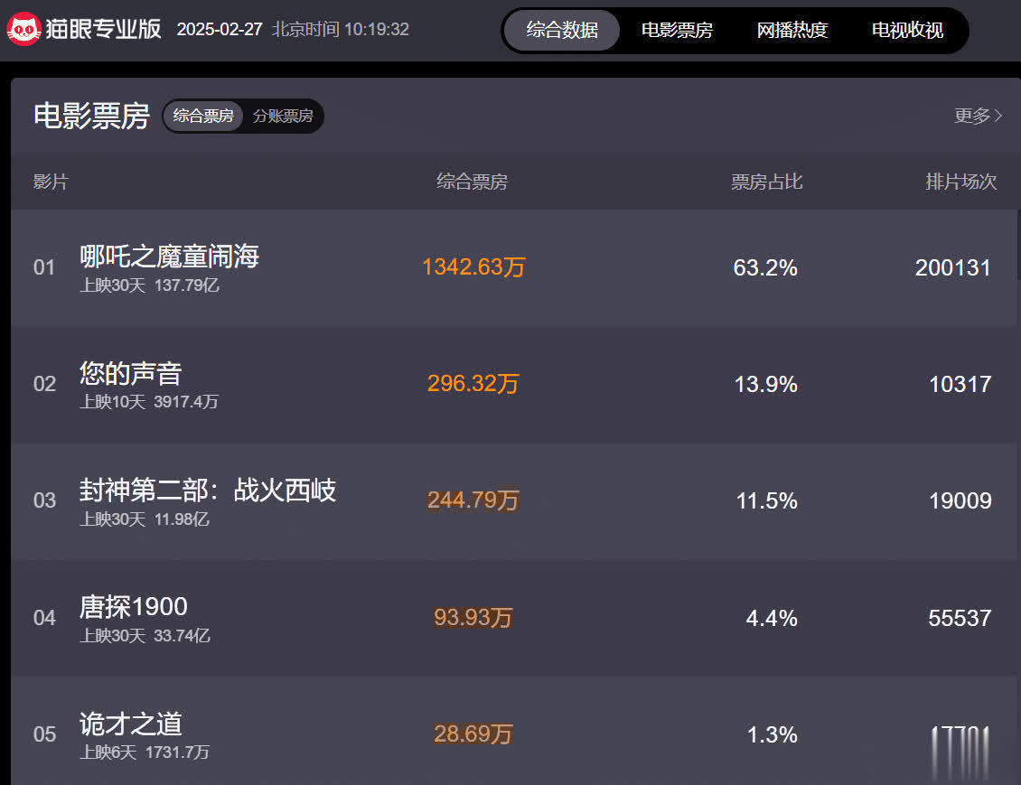Click the 综合票房 column header
This screenshot has height=785, width=1021.
pyautogui.click(x=473, y=182)
